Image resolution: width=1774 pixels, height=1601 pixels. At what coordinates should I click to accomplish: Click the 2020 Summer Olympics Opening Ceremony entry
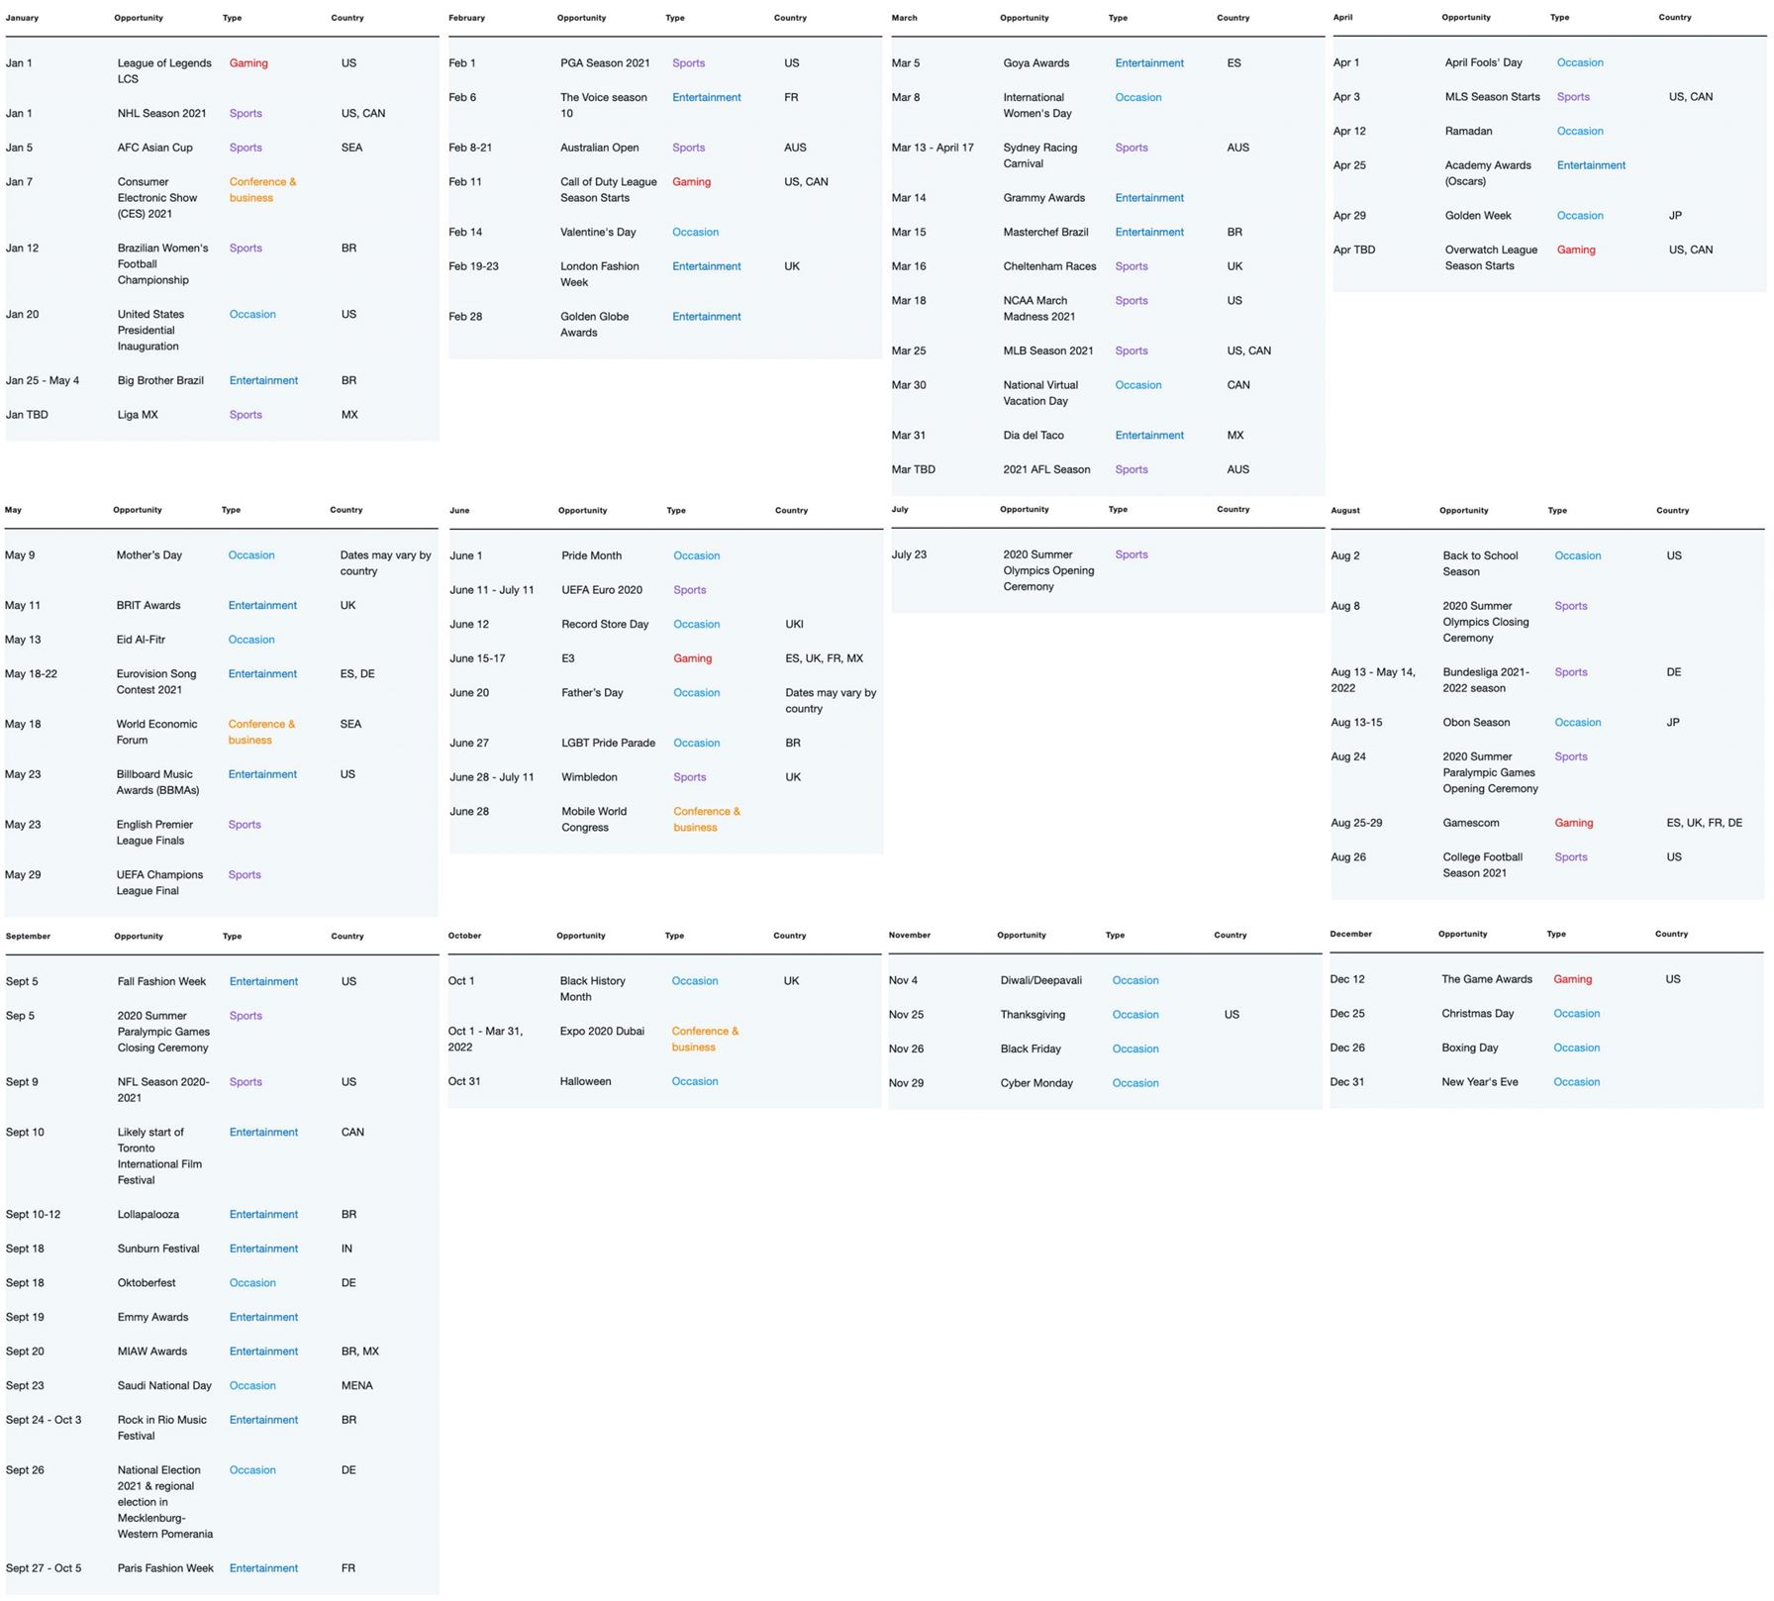[x=1047, y=571]
